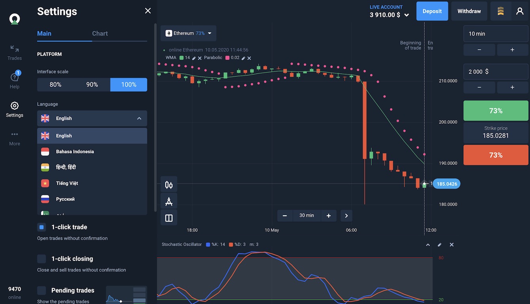
Task: Edit the Stochastic Oscillator with pencil icon
Action: coord(439,245)
